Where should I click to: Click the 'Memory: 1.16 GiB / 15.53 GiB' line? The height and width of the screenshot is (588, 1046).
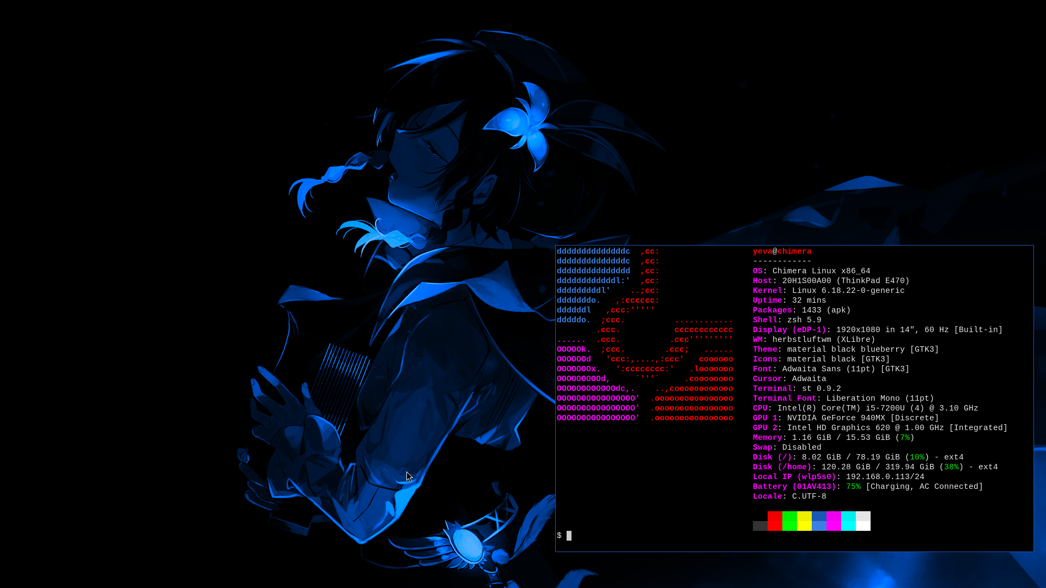pos(834,438)
